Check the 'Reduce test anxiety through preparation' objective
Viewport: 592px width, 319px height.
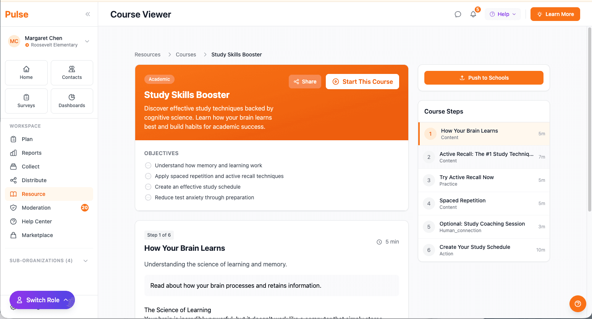148,197
